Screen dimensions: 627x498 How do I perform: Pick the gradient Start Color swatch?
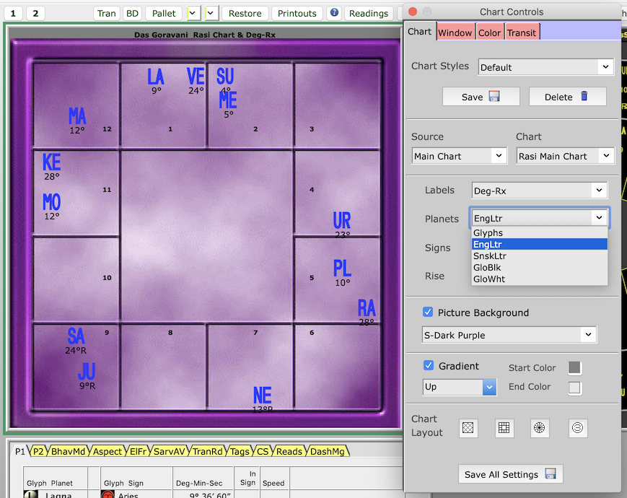(x=574, y=368)
